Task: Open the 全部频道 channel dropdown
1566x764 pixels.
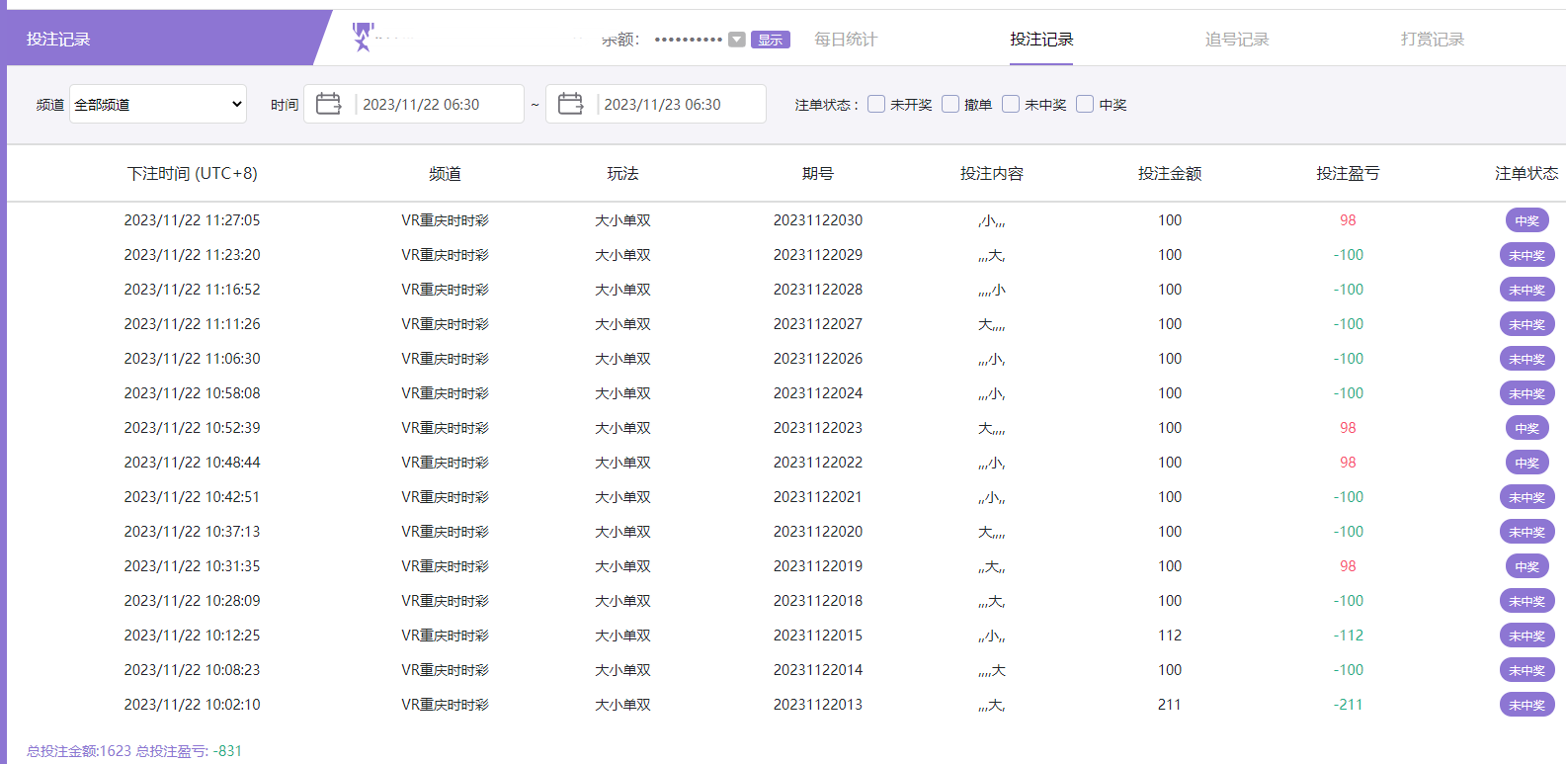Action: pyautogui.click(x=158, y=104)
